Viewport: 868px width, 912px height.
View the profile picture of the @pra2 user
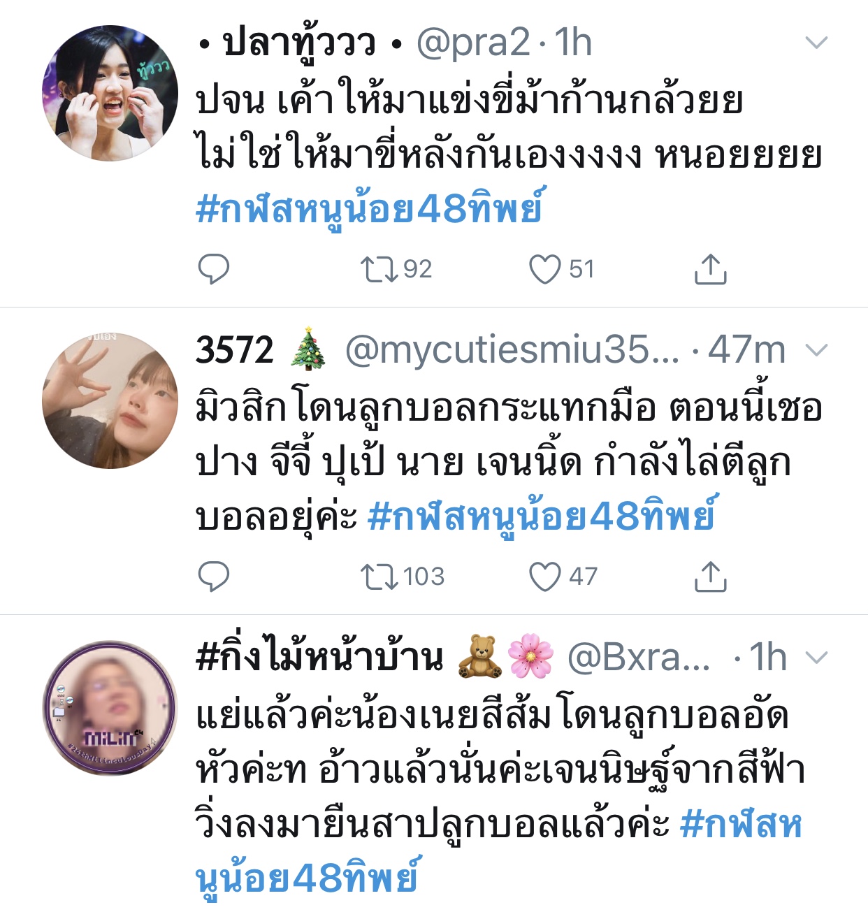click(110, 93)
